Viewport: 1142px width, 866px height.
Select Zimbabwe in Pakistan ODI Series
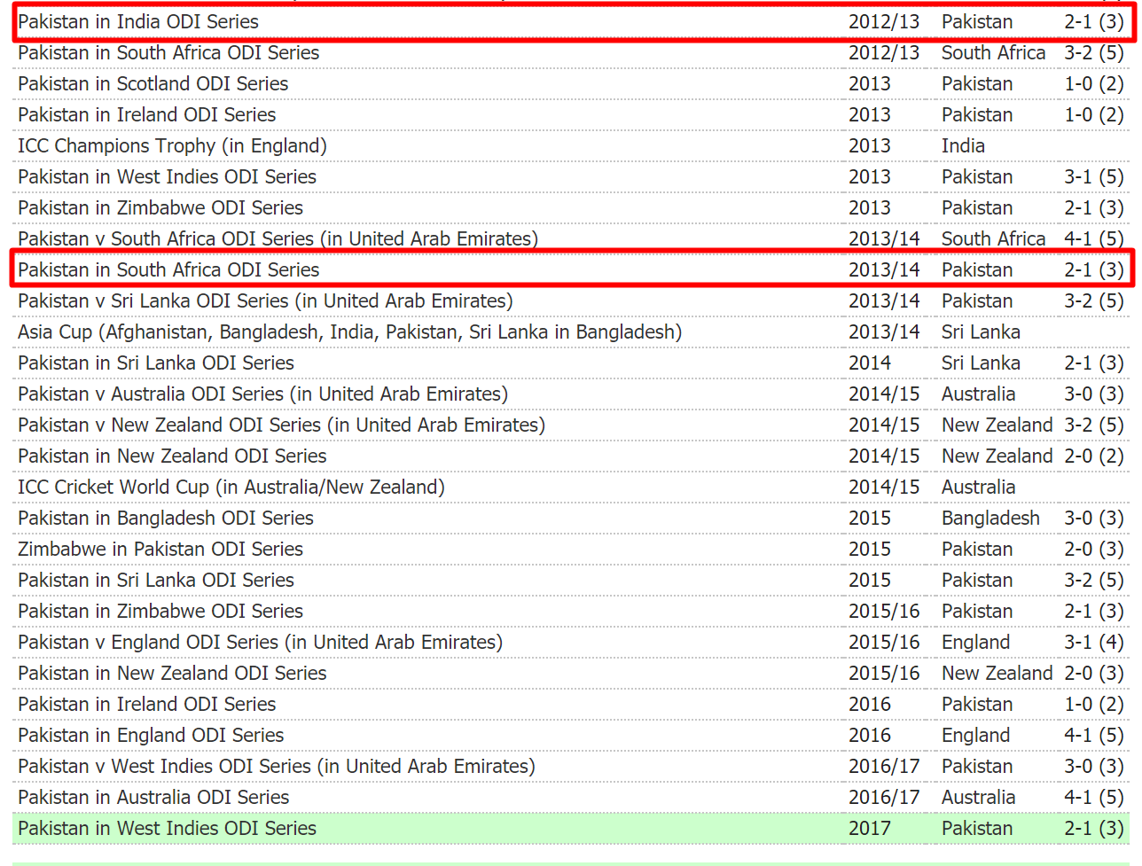point(160,549)
